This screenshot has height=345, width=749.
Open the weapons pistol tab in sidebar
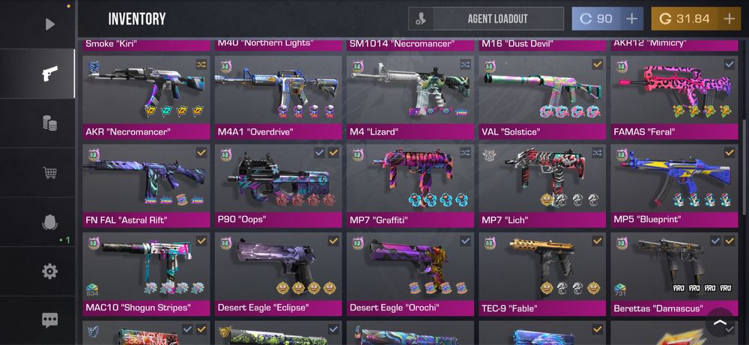[49, 73]
